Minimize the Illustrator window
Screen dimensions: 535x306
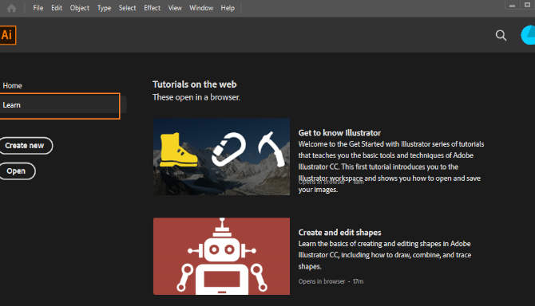(512, 5)
